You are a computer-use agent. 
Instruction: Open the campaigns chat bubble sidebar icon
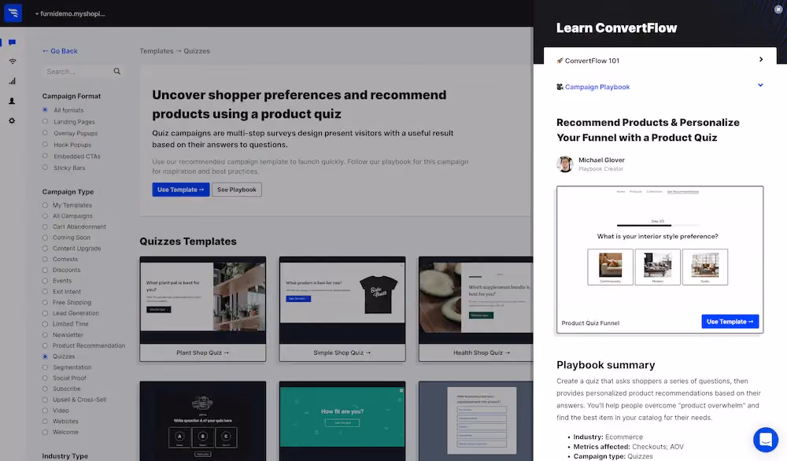[12, 42]
